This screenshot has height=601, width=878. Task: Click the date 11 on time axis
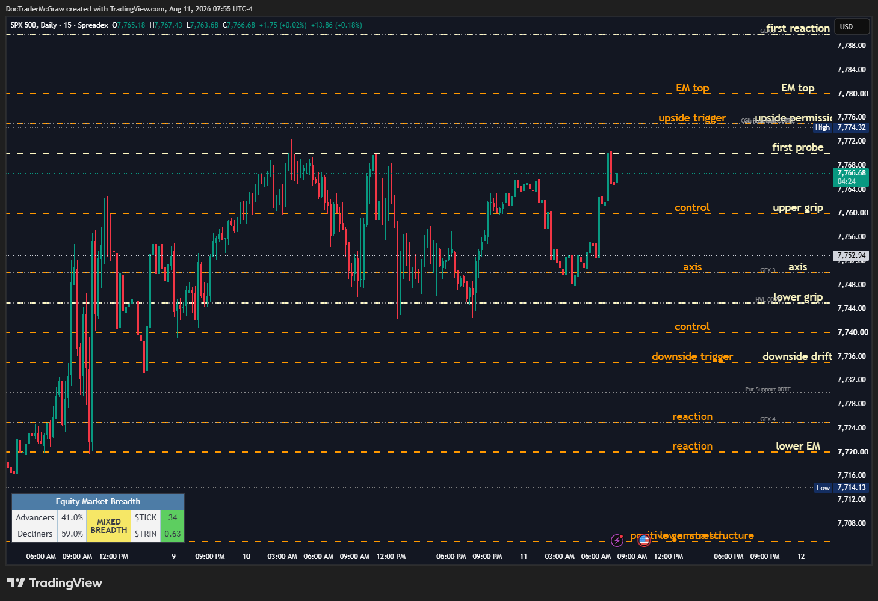(524, 557)
